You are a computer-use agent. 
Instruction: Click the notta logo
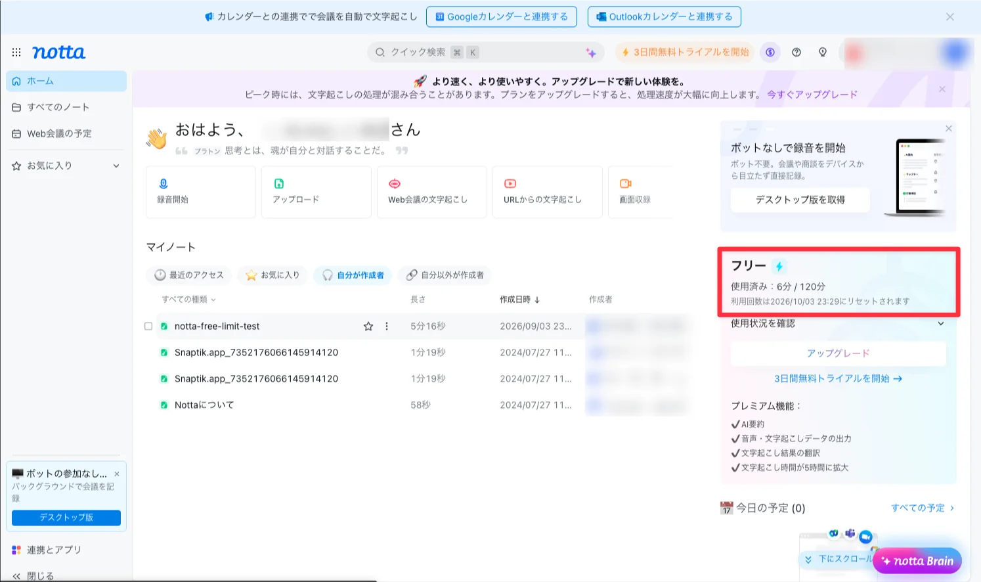[58, 52]
